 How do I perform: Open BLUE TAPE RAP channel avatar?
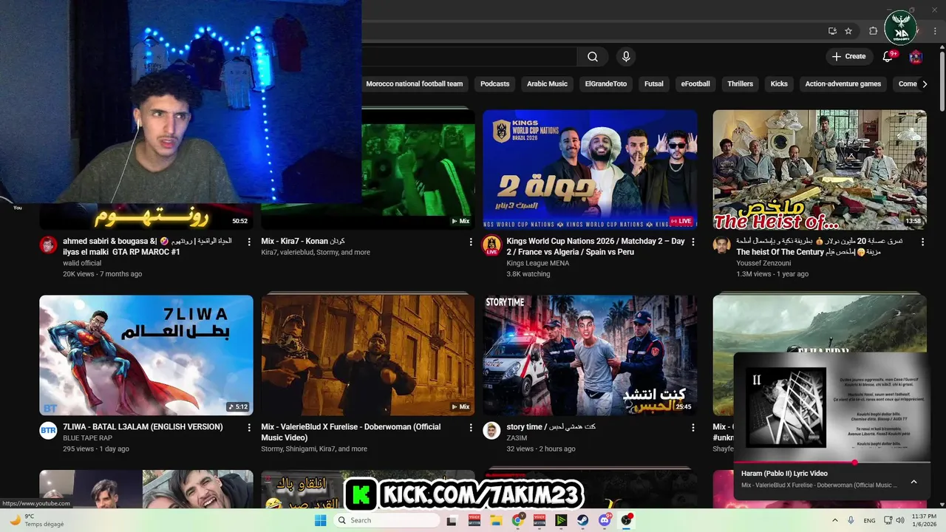[x=48, y=431]
